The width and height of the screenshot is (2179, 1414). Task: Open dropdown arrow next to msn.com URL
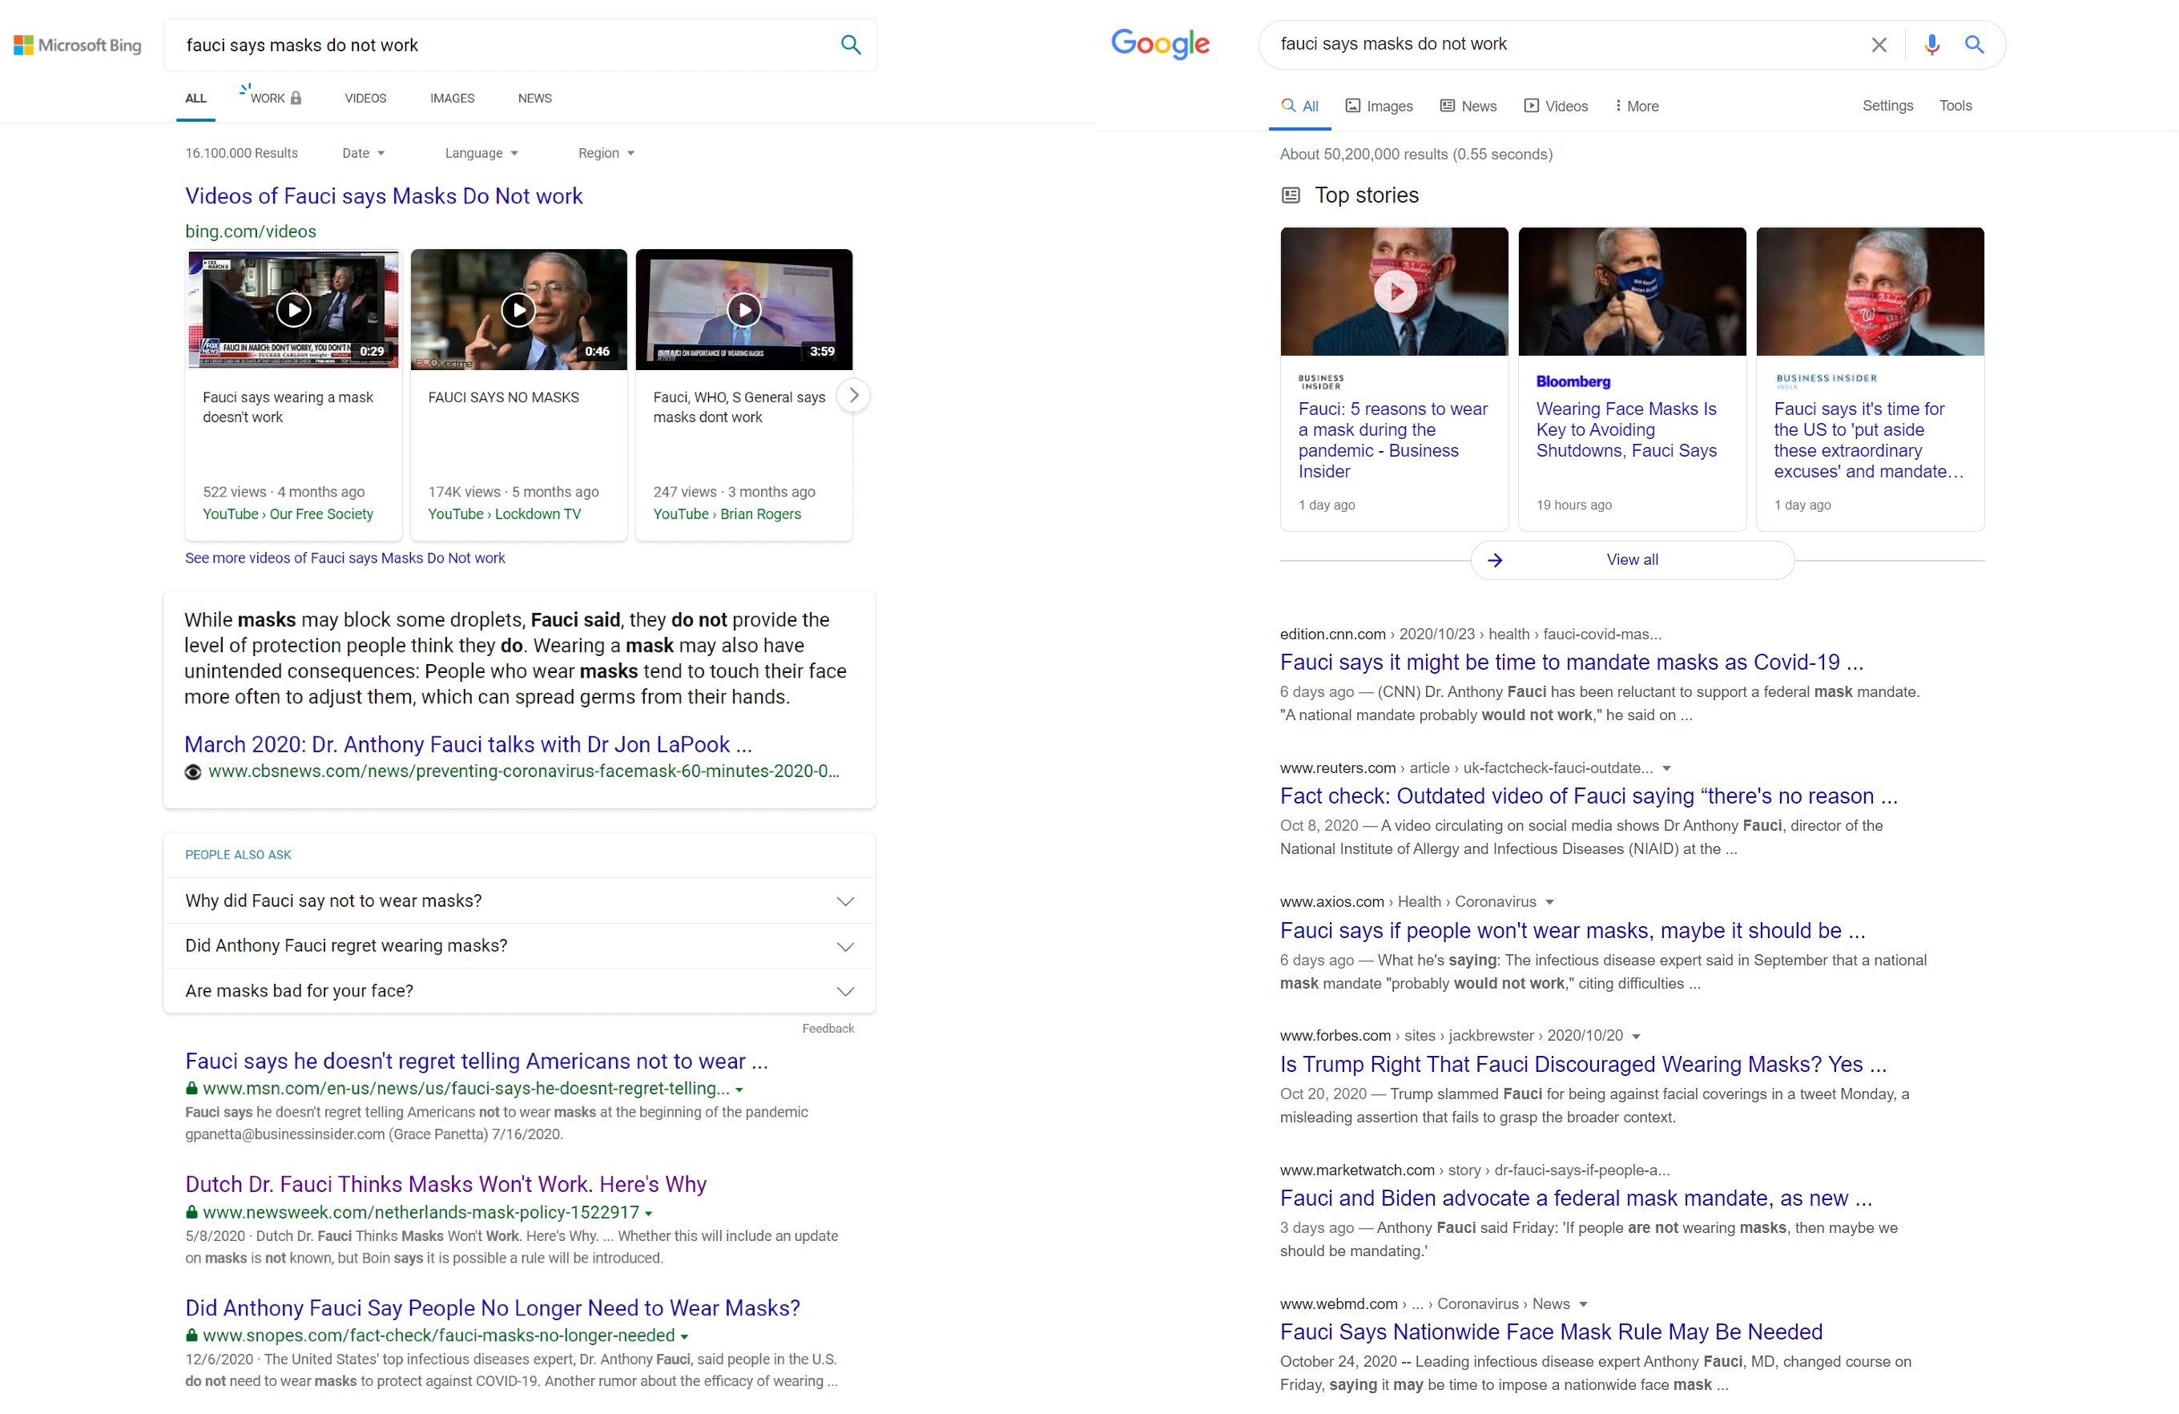[739, 1090]
